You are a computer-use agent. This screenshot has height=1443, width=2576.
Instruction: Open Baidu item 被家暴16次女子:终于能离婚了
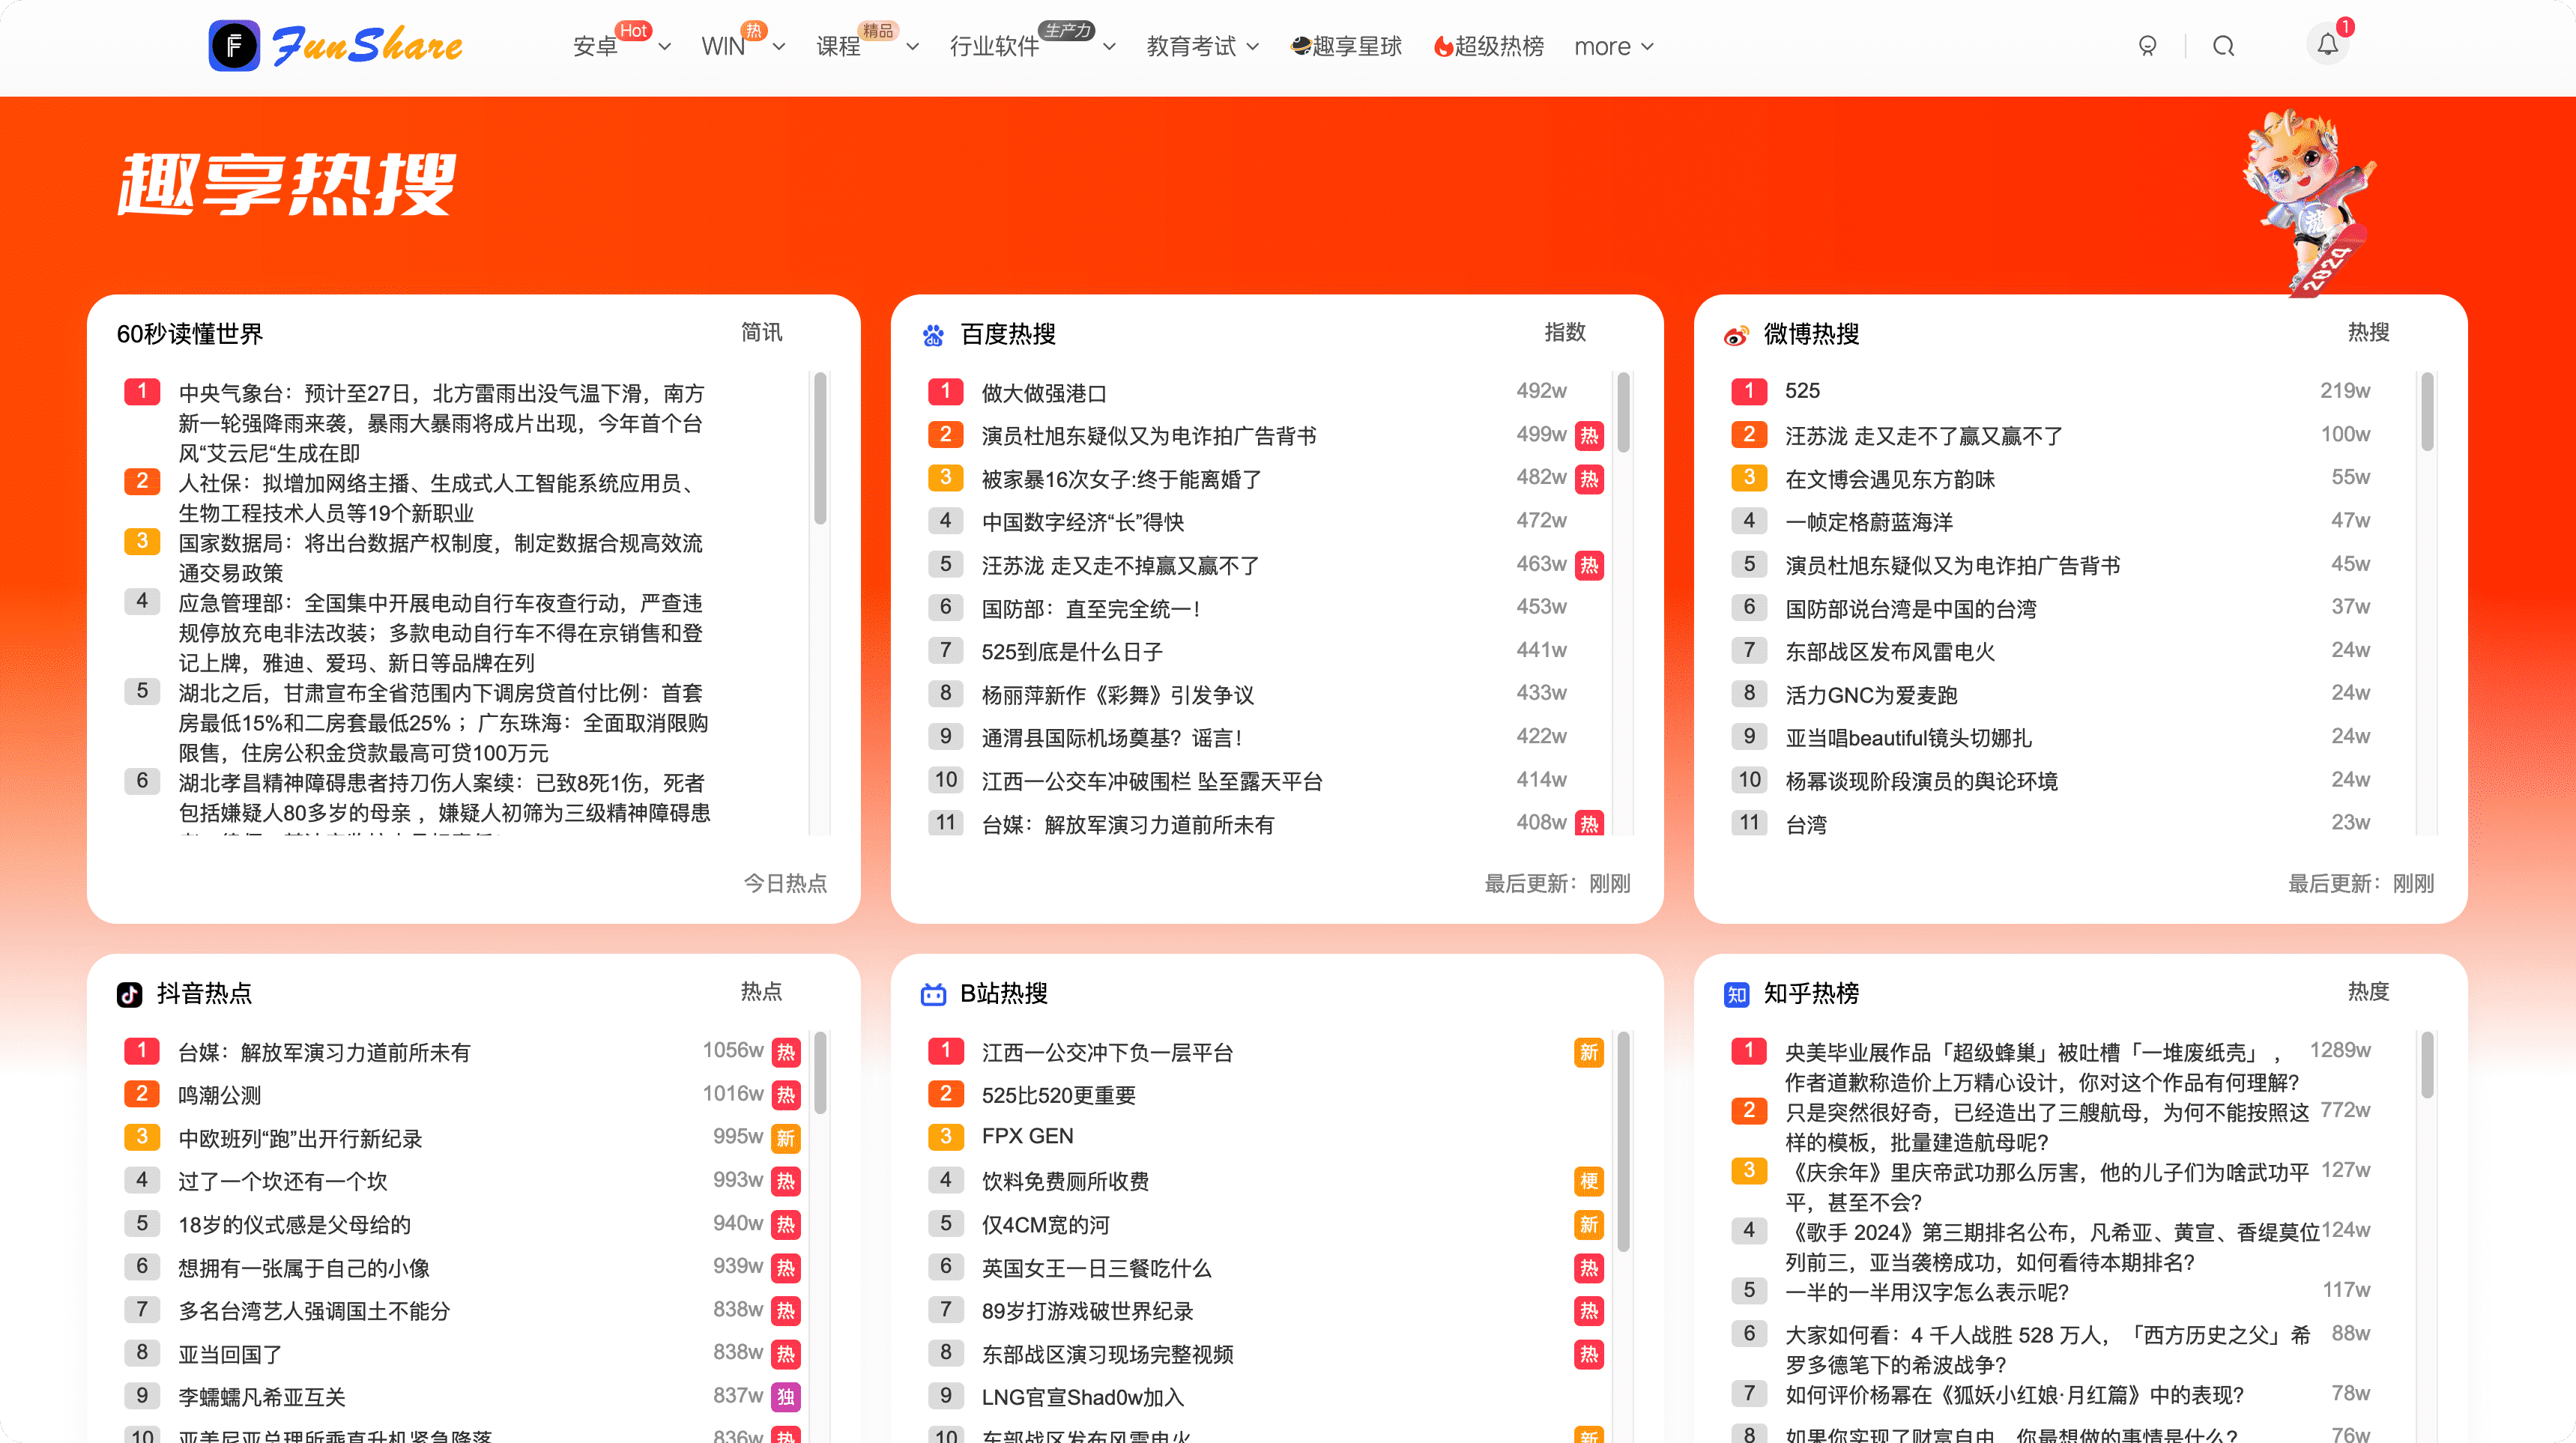point(1121,479)
